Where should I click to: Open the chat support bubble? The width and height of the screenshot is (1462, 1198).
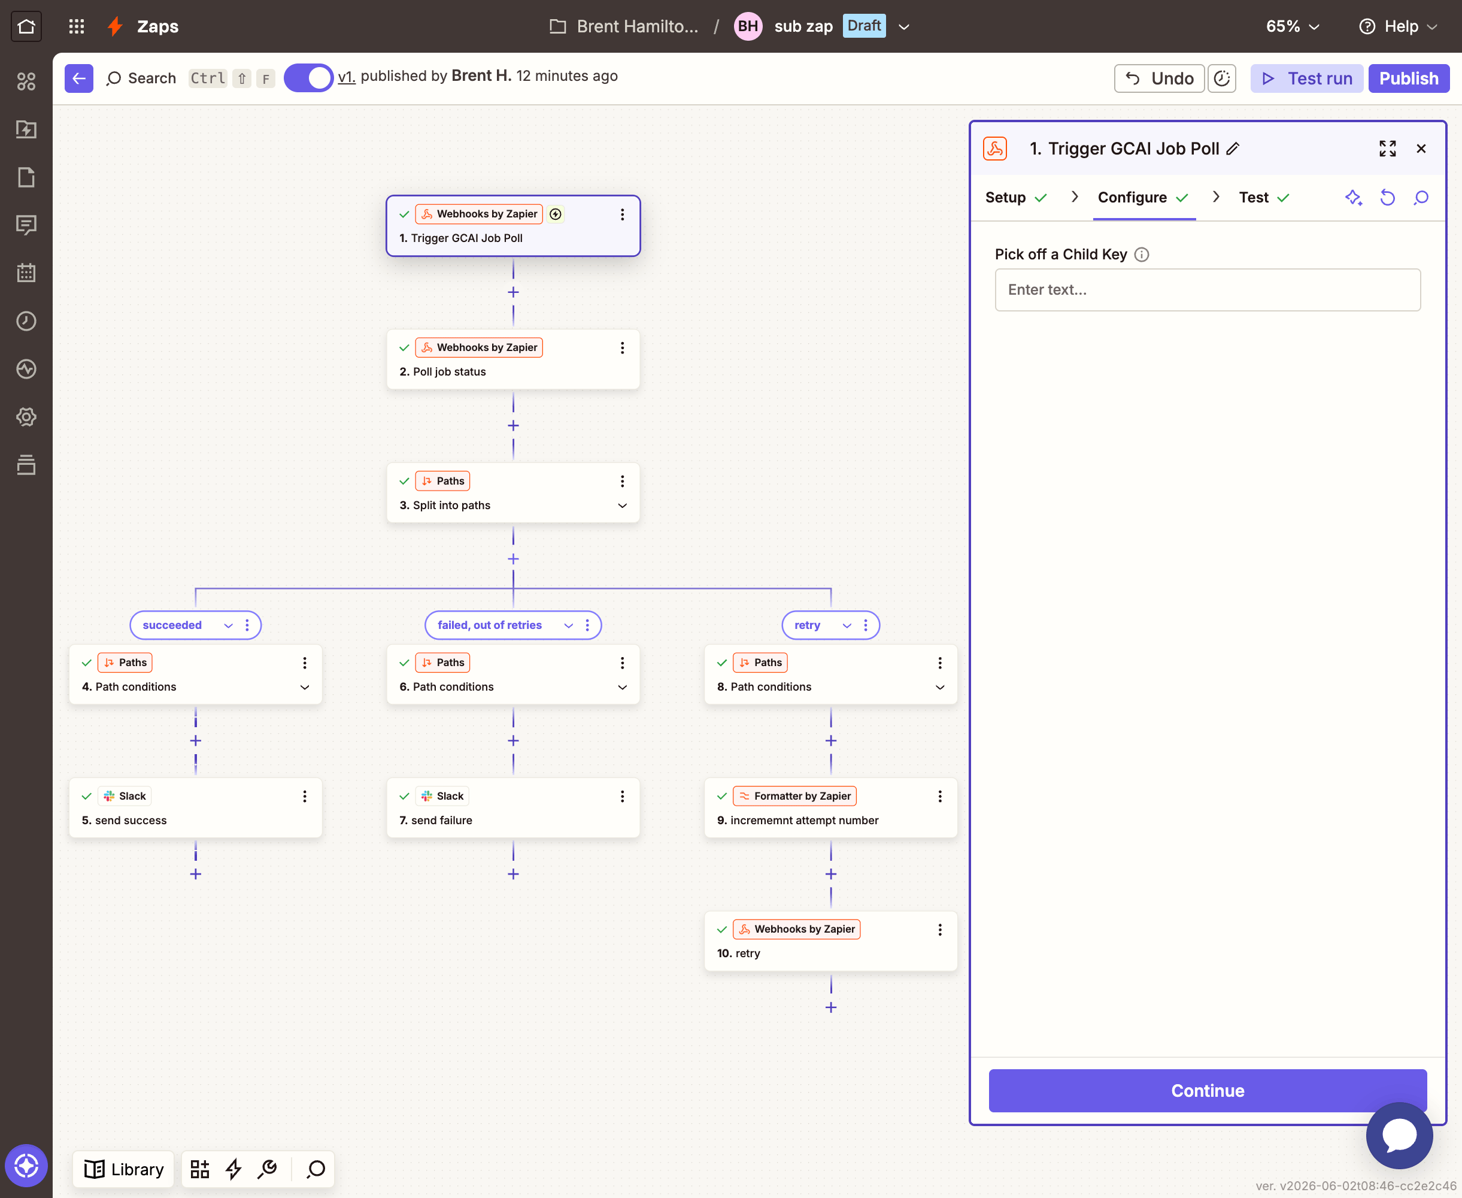tap(1399, 1135)
